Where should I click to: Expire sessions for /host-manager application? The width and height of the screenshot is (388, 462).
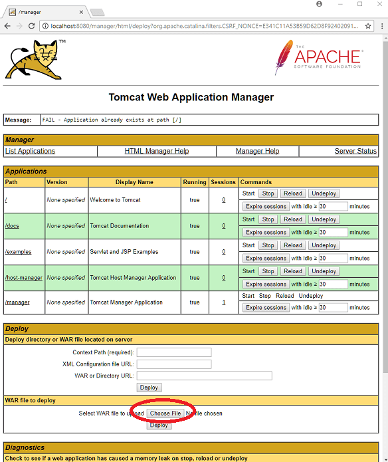pos(266,284)
